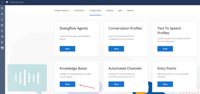Go to the Data tab
The height and width of the screenshot is (94, 200).
pyautogui.click(x=120, y=10)
